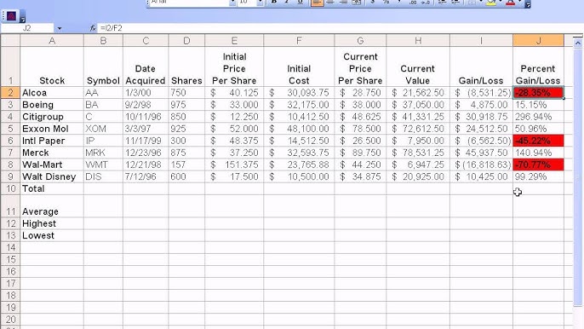
Task: Click the Font Color red A icon
Action: (x=511, y=3)
